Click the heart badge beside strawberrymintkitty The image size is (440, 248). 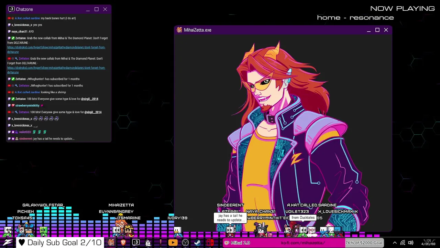click(13, 105)
